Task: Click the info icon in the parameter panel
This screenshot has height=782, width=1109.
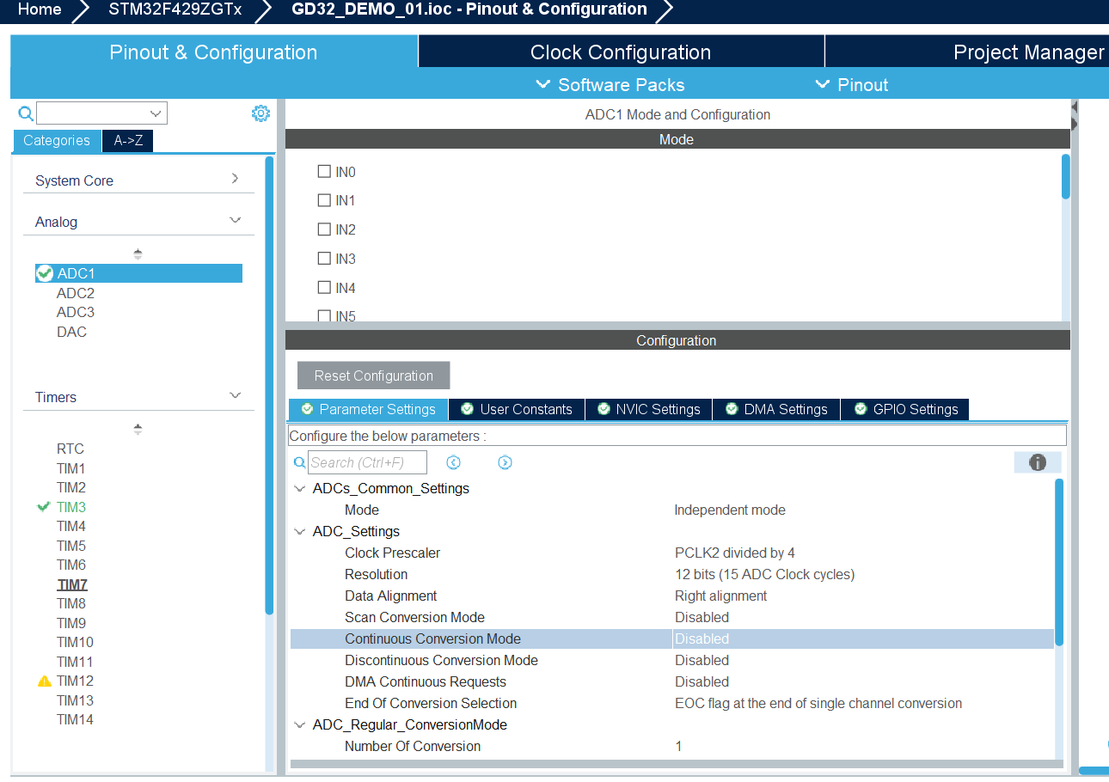Action: tap(1038, 462)
